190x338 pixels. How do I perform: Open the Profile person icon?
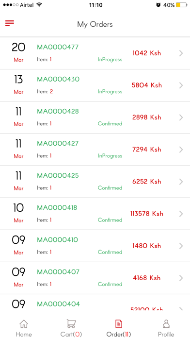tap(166, 324)
